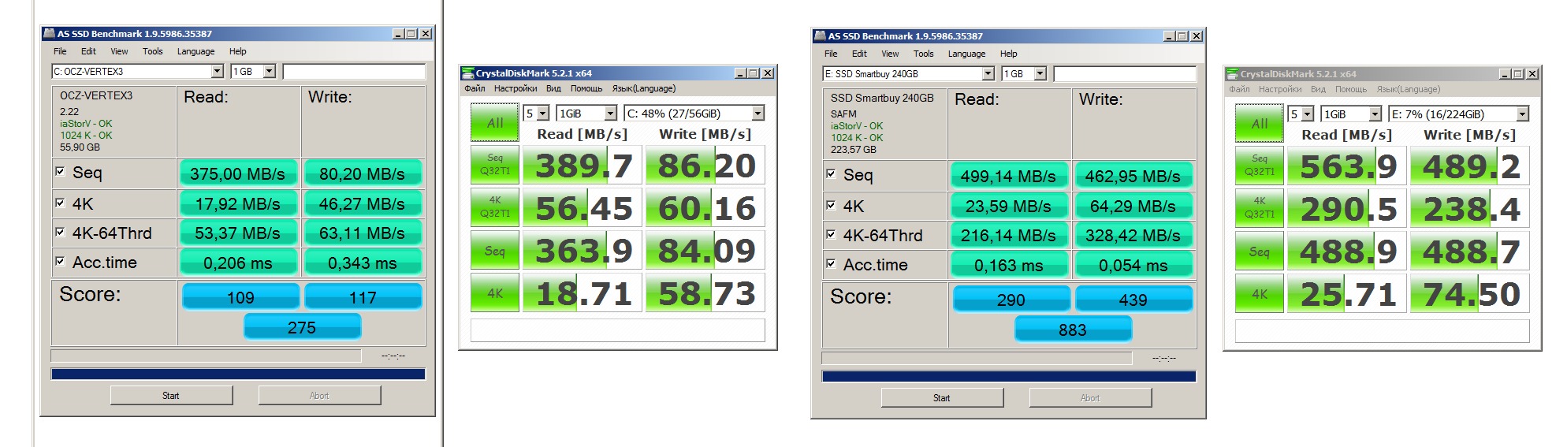Screen dimensions: 1567x447
Task: Click the blue progress bar in SSD Smartbuy window
Action: (x=1009, y=376)
